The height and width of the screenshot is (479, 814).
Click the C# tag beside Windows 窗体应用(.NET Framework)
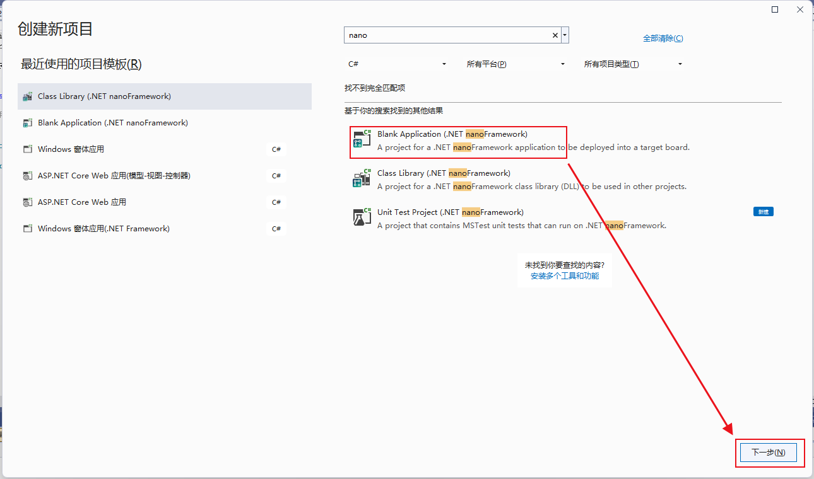276,229
